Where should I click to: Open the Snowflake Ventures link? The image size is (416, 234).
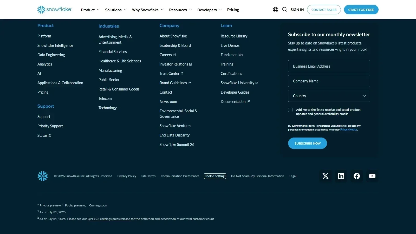coord(175,126)
